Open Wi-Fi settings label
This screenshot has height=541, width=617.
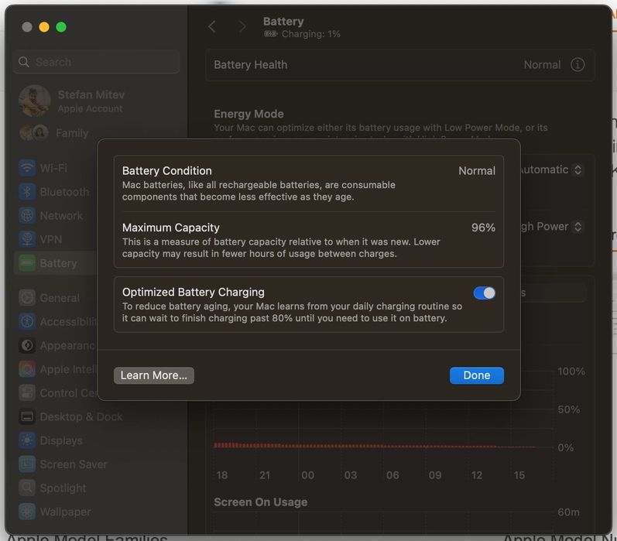(53, 168)
